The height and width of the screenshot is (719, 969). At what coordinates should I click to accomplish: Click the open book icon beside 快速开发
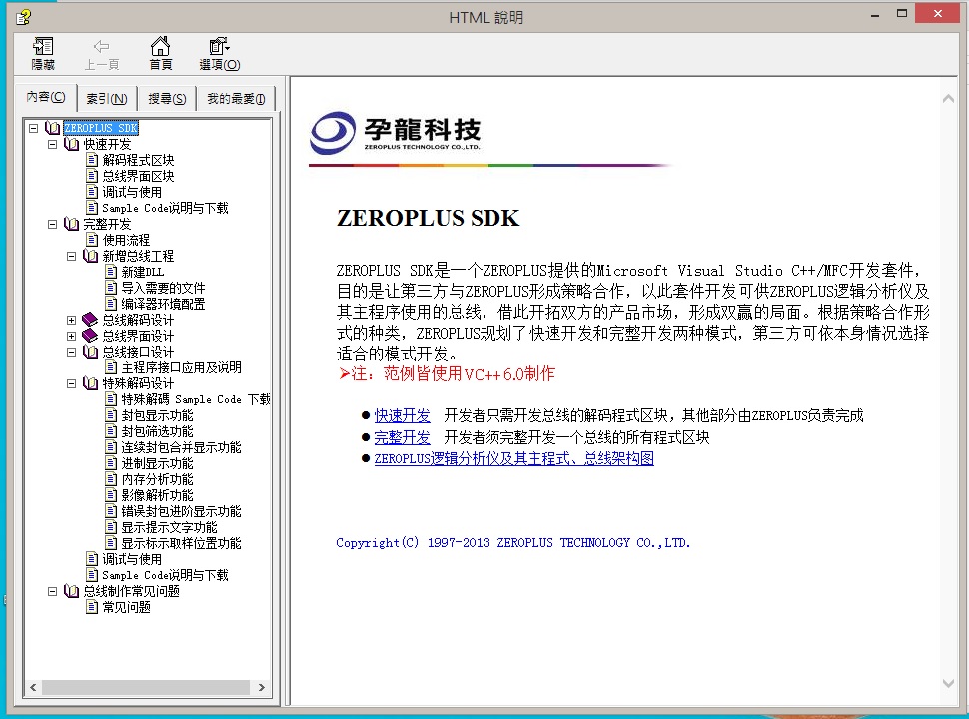pos(72,144)
